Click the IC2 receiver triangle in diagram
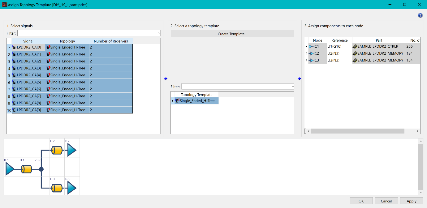The height and width of the screenshot is (208, 427). click(x=72, y=151)
